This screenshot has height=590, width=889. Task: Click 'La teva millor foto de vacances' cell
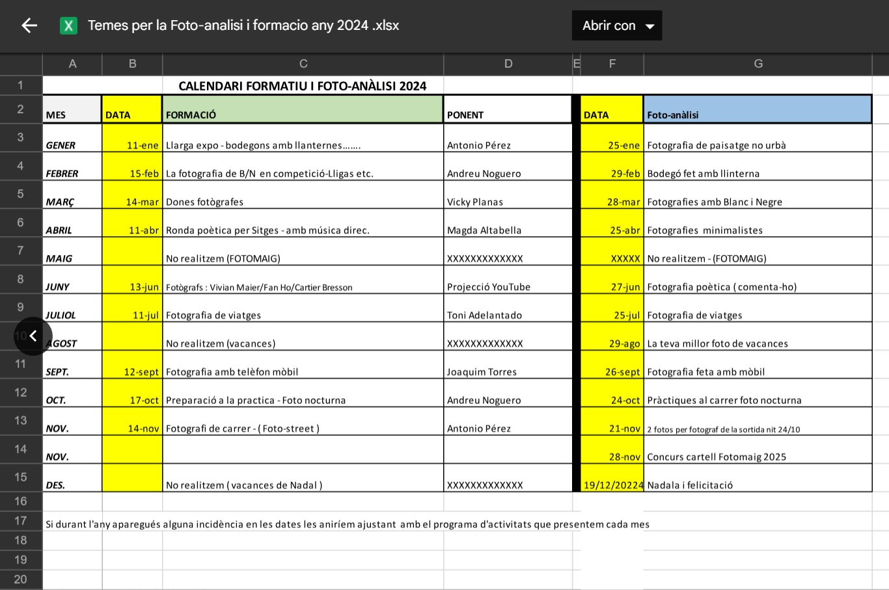[758, 336]
